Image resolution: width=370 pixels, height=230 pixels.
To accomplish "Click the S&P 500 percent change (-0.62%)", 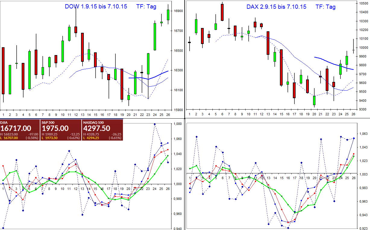I will tap(74, 138).
